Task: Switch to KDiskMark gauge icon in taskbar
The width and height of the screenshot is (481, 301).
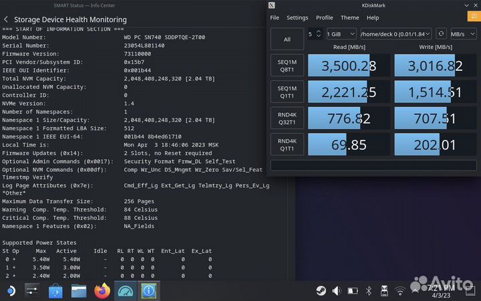Action: [x=126, y=290]
